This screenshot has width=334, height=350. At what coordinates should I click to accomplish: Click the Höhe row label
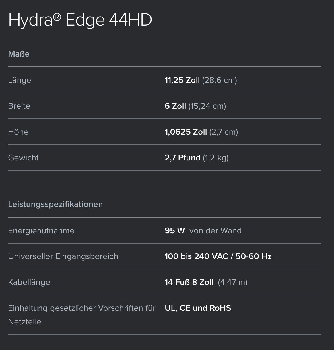[x=18, y=132]
